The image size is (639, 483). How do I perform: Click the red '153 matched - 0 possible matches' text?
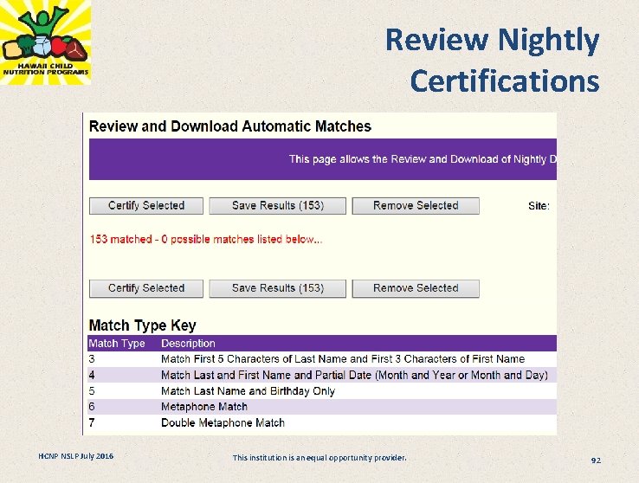pos(206,239)
